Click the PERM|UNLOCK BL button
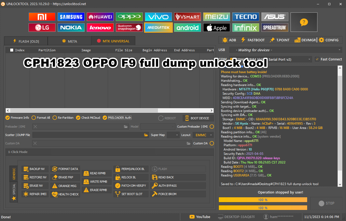Image resolution: width=346 pixels, height=221 pixels. pyautogui.click(x=131, y=169)
